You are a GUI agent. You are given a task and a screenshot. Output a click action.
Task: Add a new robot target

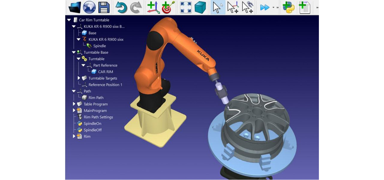tap(168, 7)
